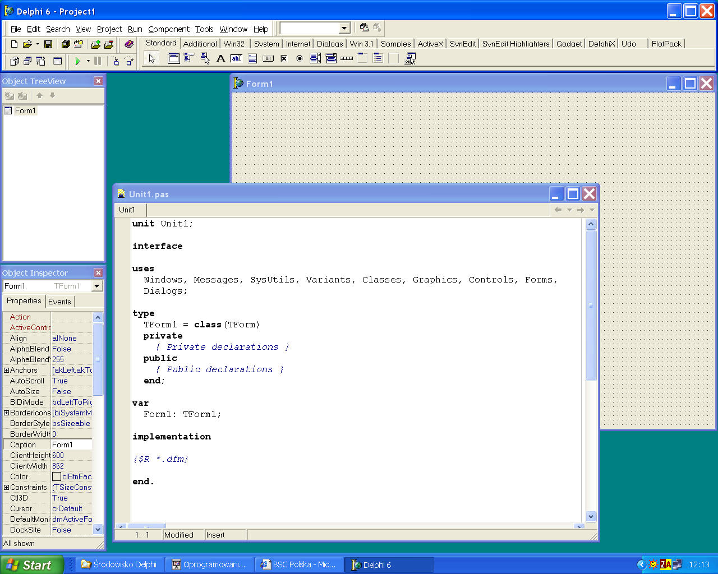This screenshot has height=574, width=718.
Task: Open the dropdown arrow beside Open icon
Action: pos(38,44)
